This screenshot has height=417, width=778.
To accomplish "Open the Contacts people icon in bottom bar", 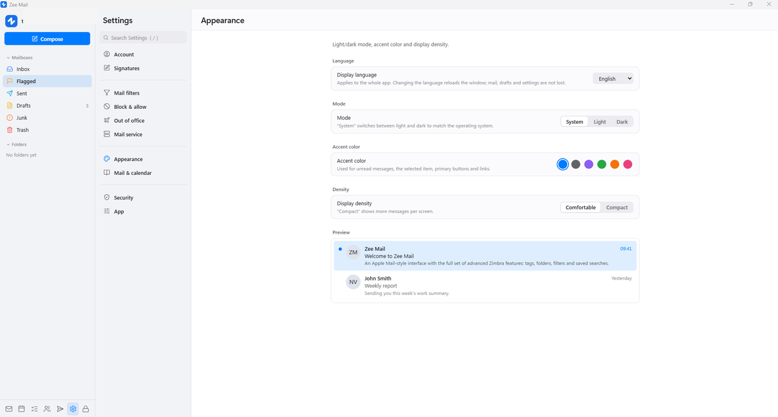I will [x=47, y=409].
